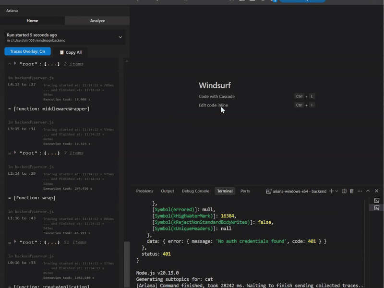Open the Debug Console tab
Screen dimensions: 384x288
[195, 191]
